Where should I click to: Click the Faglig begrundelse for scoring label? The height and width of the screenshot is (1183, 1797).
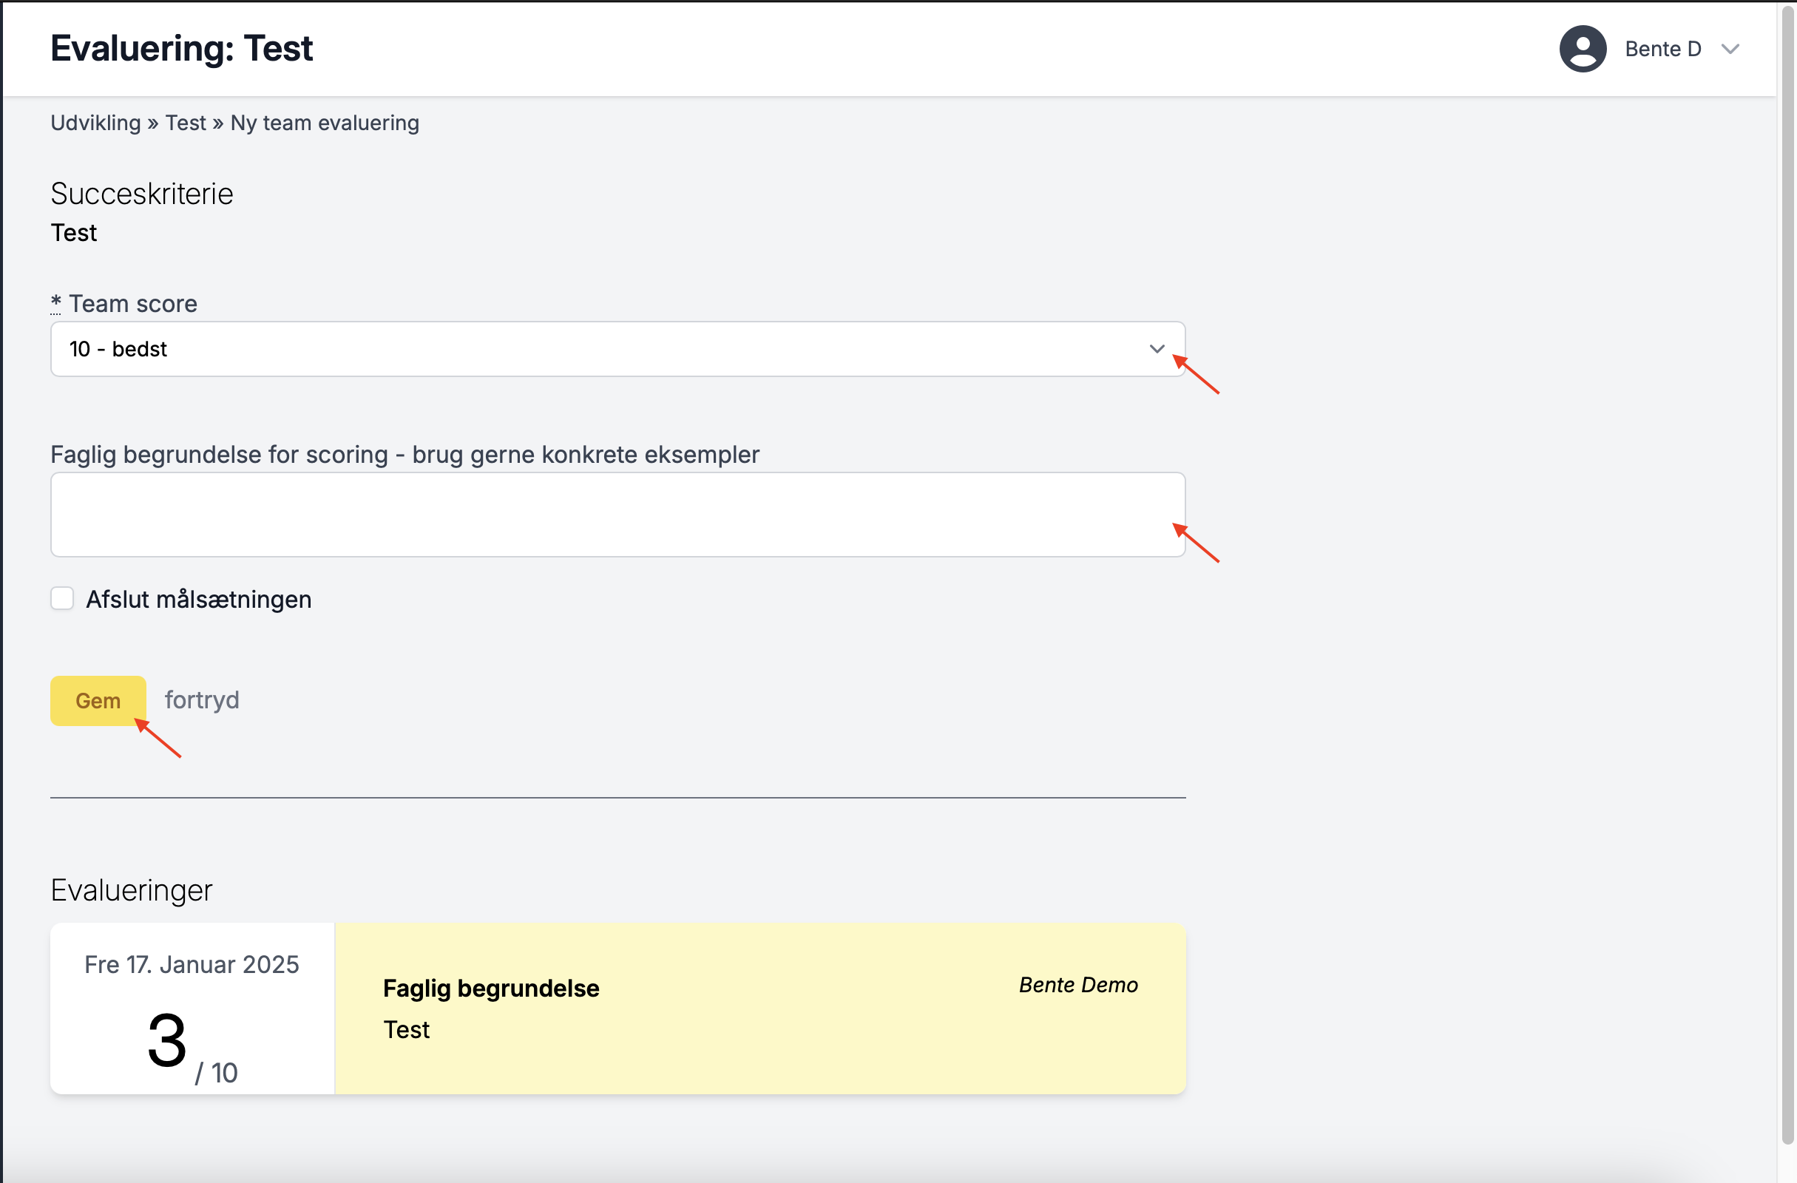pyautogui.click(x=405, y=455)
